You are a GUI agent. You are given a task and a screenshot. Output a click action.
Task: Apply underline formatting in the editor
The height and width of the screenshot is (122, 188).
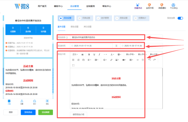pyautogui.click(x=94, y=55)
